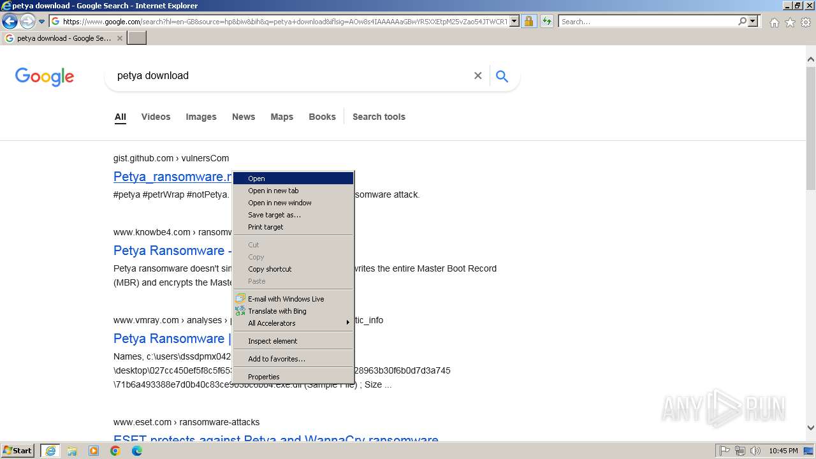Click the network tray icon
The width and height of the screenshot is (816, 459).
pos(740,451)
